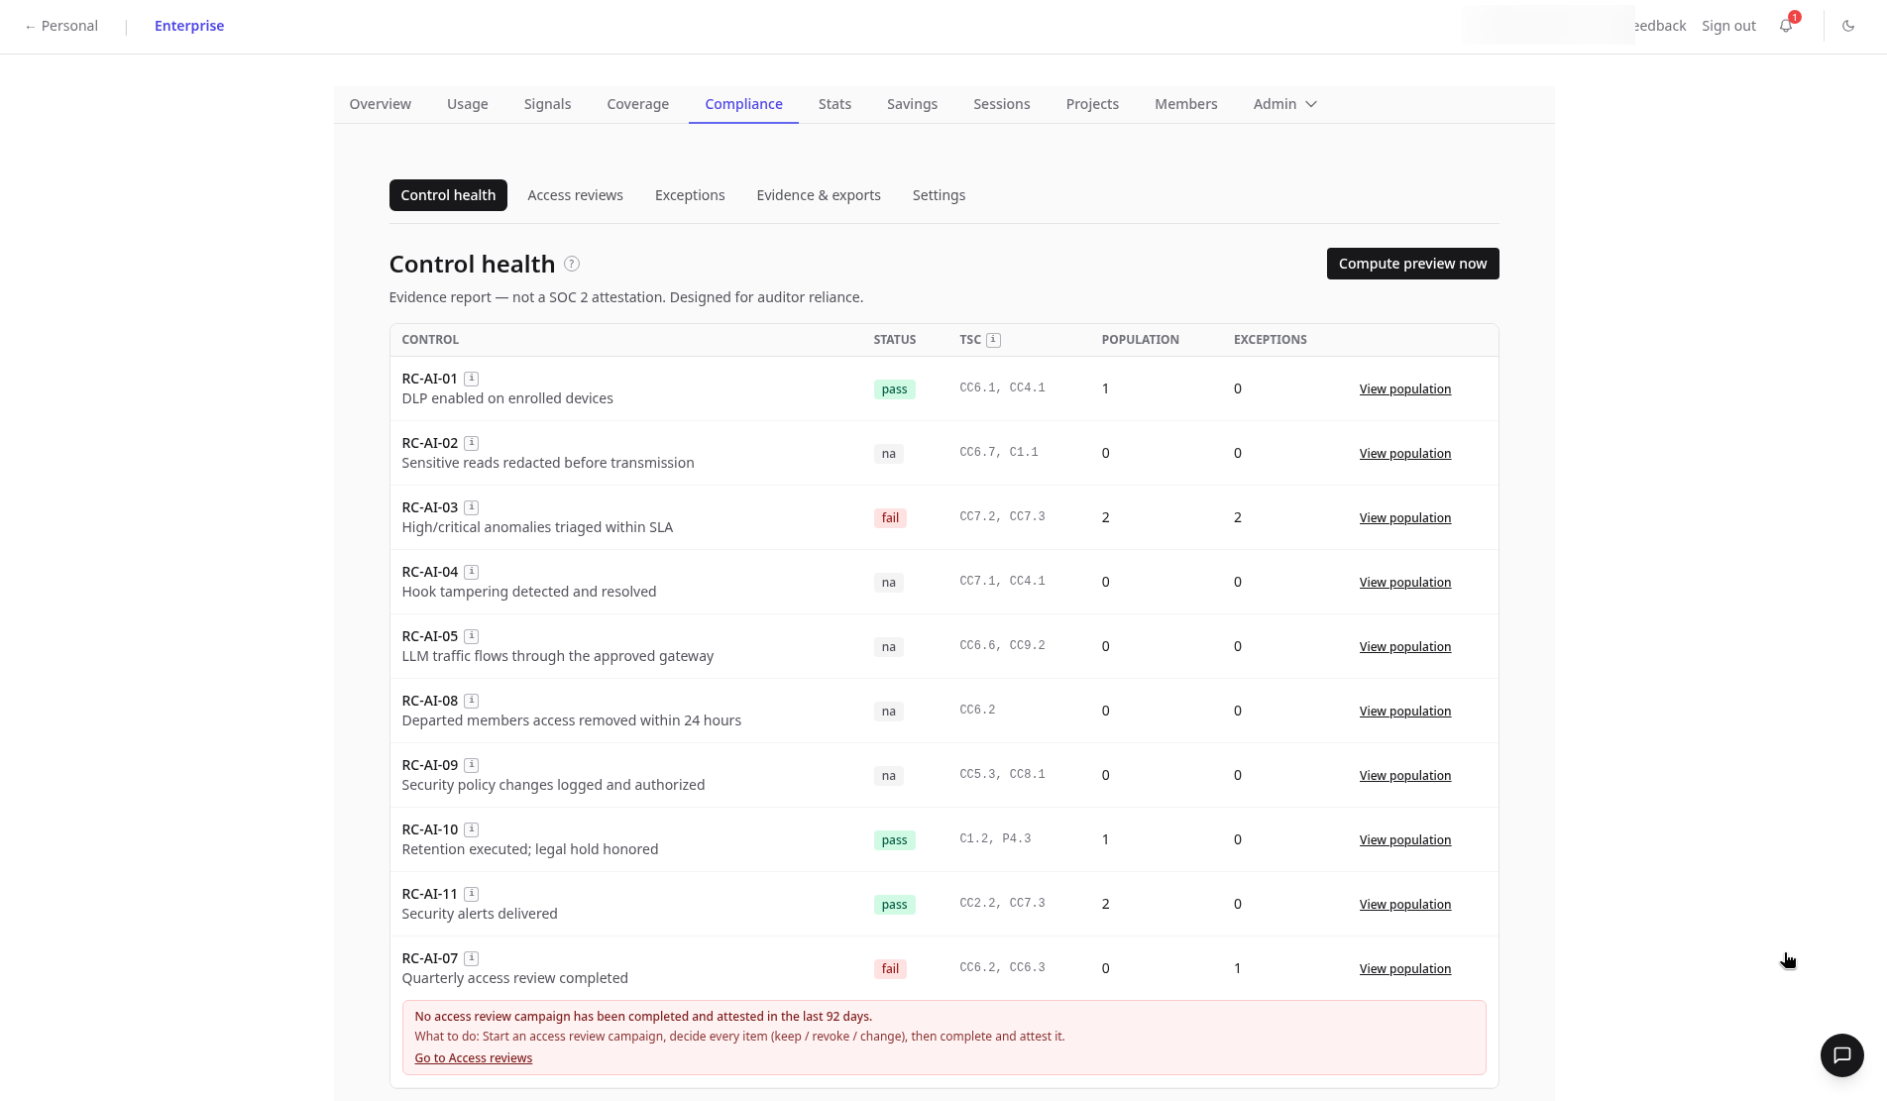Click Compute preview now button

[1412, 264]
